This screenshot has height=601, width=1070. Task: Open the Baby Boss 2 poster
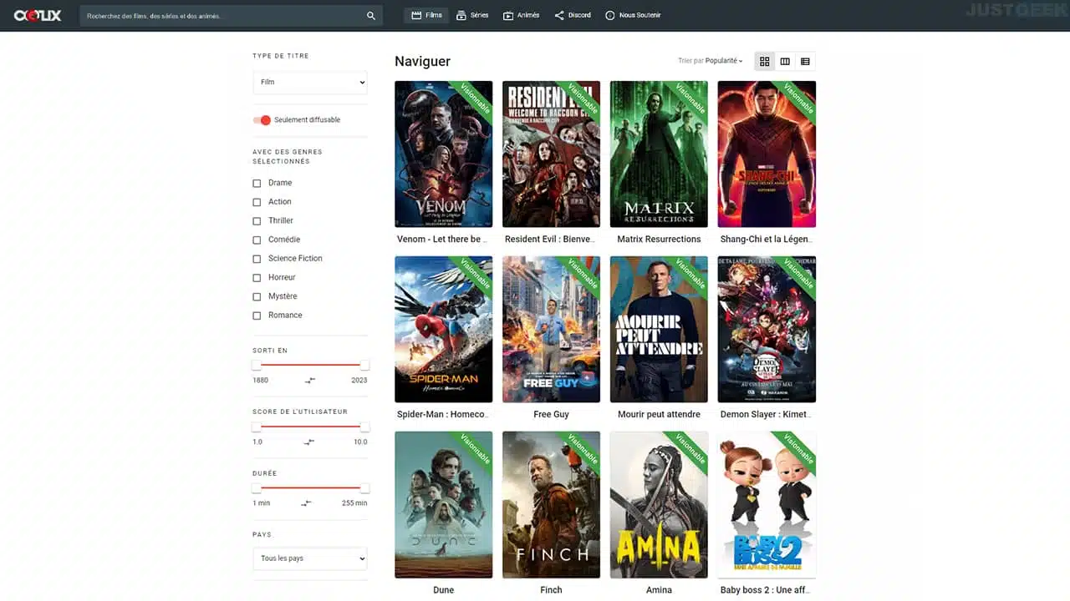pos(767,505)
